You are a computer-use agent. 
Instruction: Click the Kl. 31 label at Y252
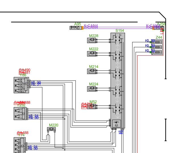click(33, 116)
